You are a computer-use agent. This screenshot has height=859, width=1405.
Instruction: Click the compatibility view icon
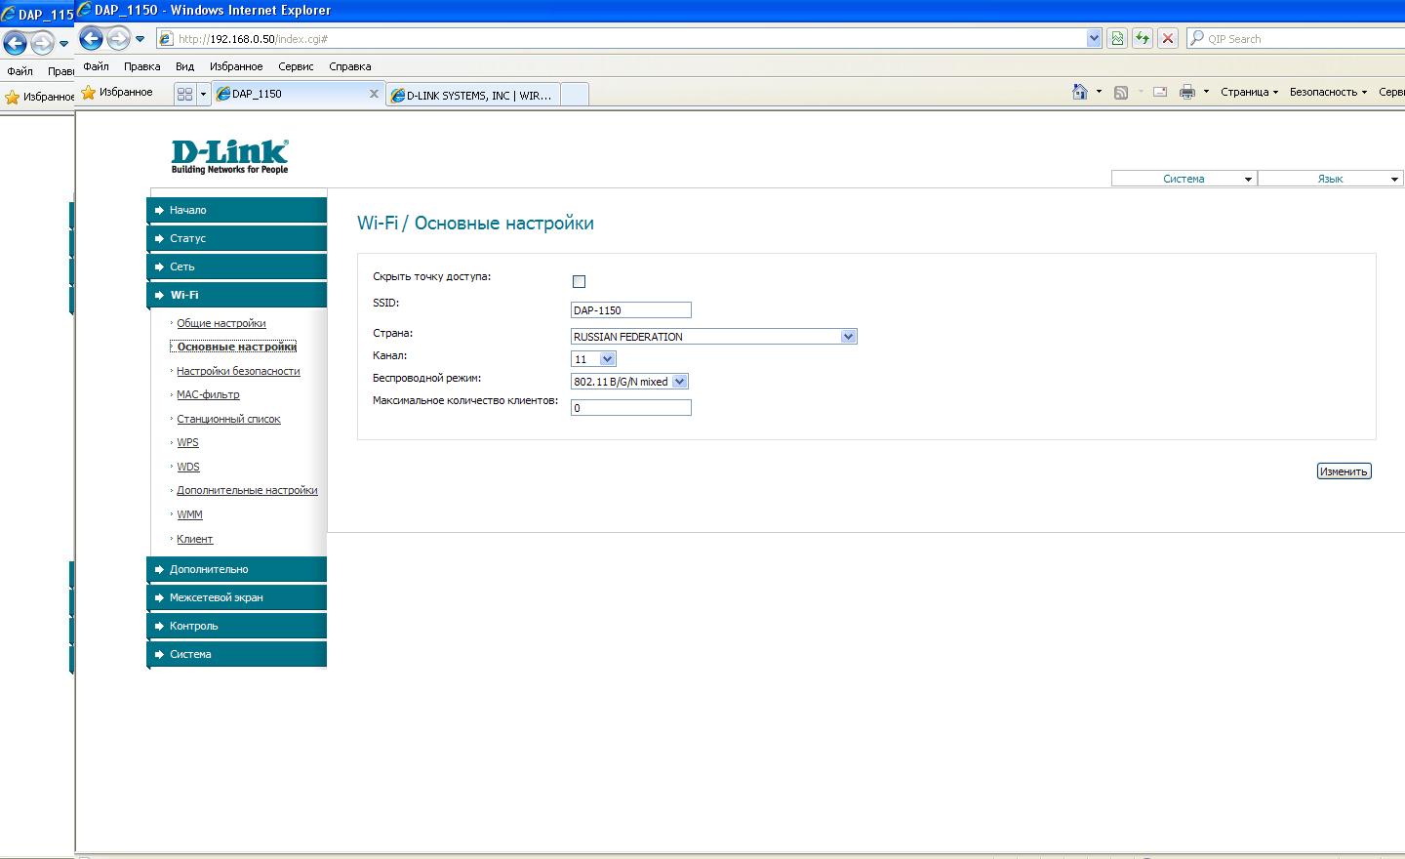1117,39
